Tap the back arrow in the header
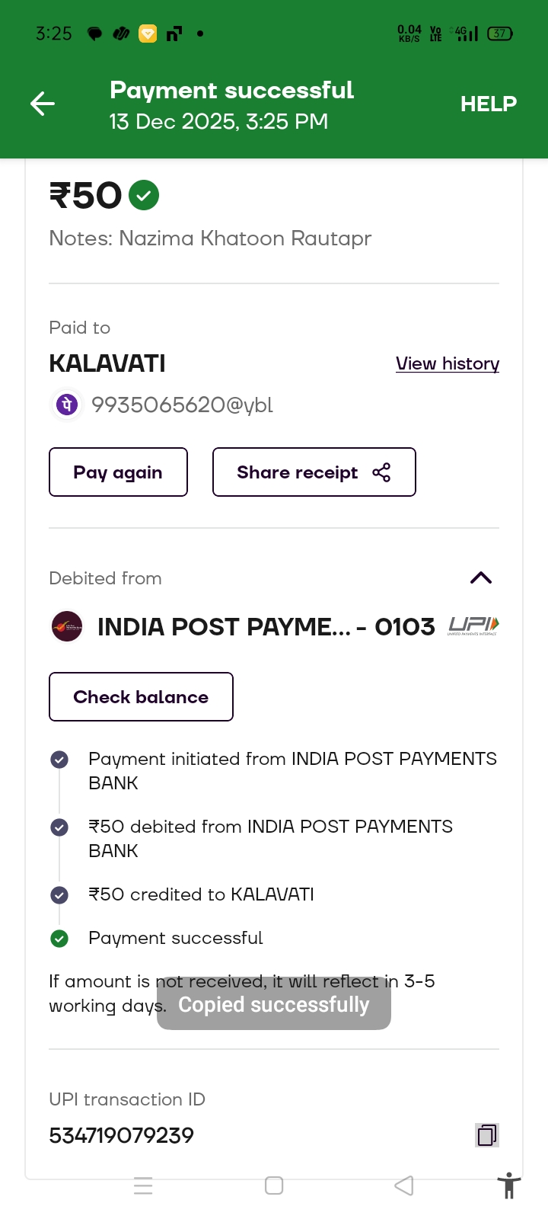This screenshot has height=1219, width=548. [x=43, y=104]
